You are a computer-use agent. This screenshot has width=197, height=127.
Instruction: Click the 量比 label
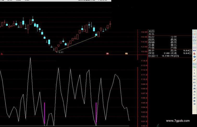click(174, 45)
